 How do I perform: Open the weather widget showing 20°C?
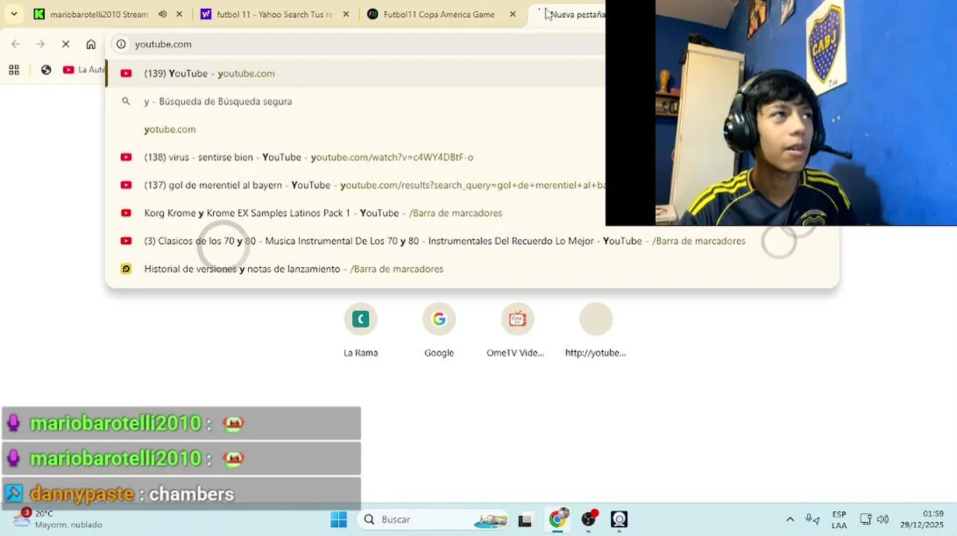(57, 519)
